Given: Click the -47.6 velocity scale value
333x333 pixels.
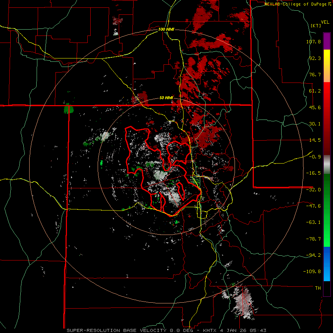Looking at the screenshot, I should click(x=313, y=206).
